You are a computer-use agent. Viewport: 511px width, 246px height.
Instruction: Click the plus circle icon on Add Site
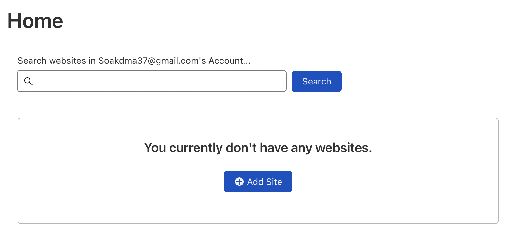(x=239, y=182)
